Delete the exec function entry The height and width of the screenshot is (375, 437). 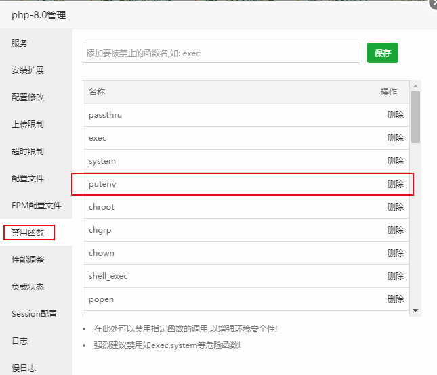396,138
